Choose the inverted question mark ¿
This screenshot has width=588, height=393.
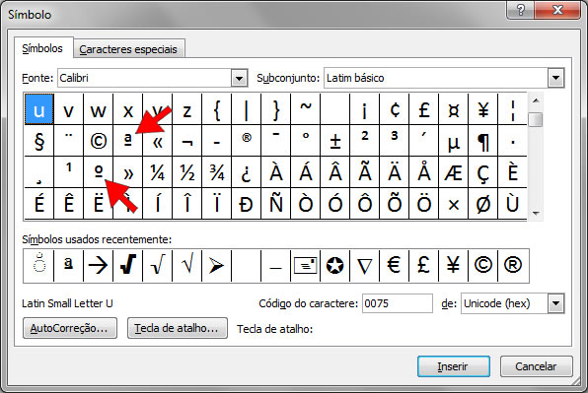click(247, 171)
